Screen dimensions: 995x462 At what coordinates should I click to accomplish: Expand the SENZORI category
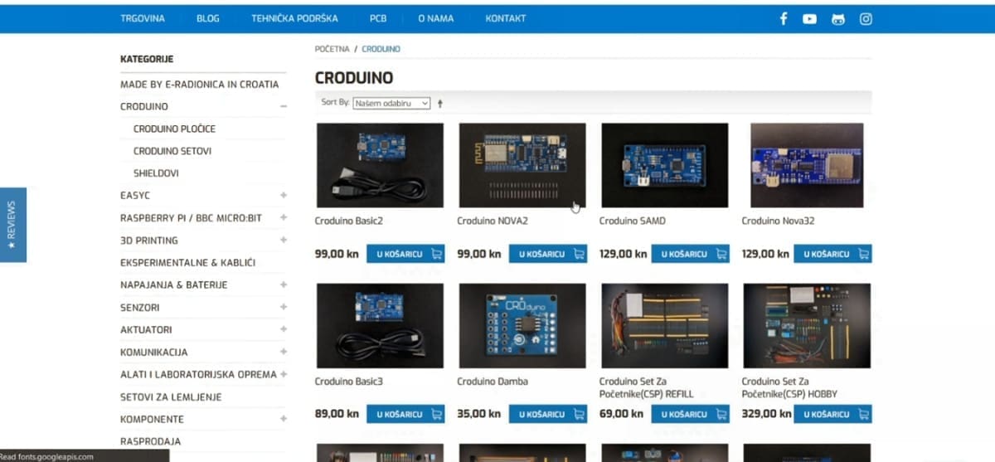coord(284,307)
